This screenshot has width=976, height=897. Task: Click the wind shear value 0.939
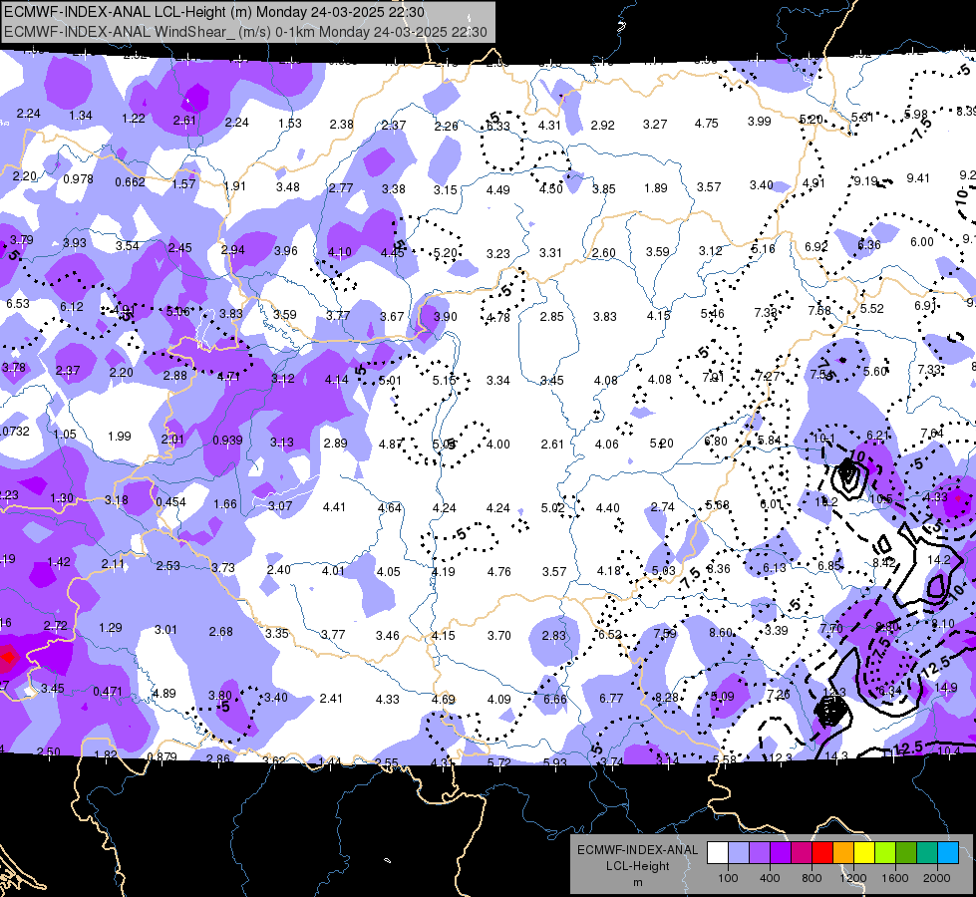227,441
